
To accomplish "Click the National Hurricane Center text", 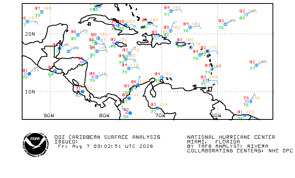I will [x=231, y=137].
